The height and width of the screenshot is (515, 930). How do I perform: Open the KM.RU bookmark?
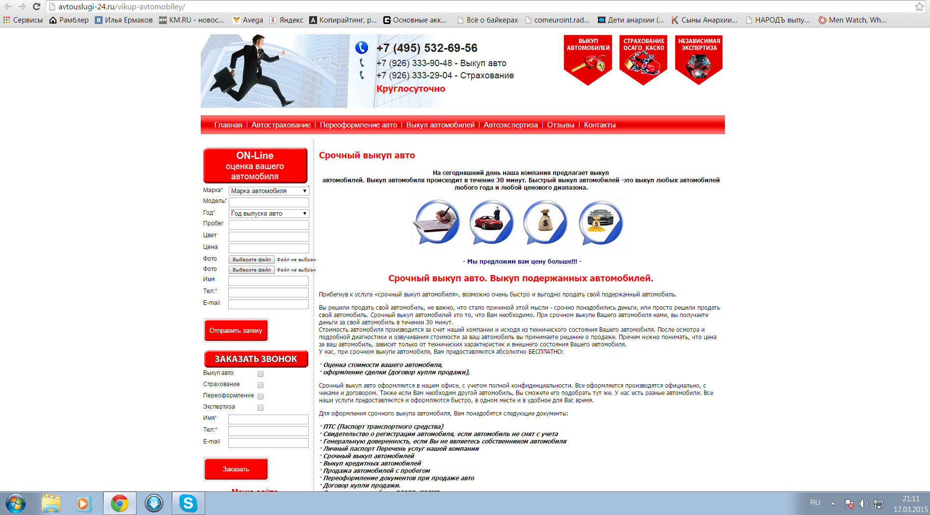[x=191, y=20]
